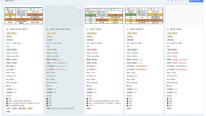Switch to the 갤러리 view tab

[10, 1]
